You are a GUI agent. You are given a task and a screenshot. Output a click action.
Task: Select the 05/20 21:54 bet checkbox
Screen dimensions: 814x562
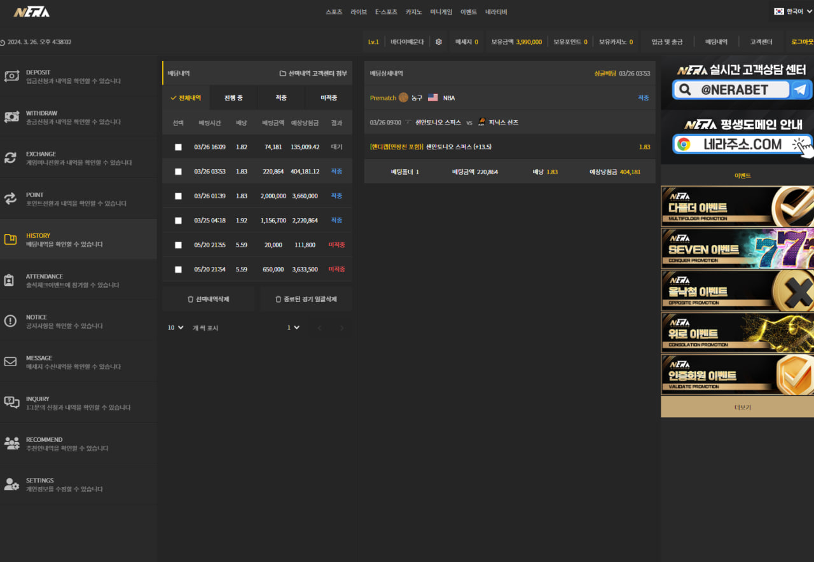(178, 270)
